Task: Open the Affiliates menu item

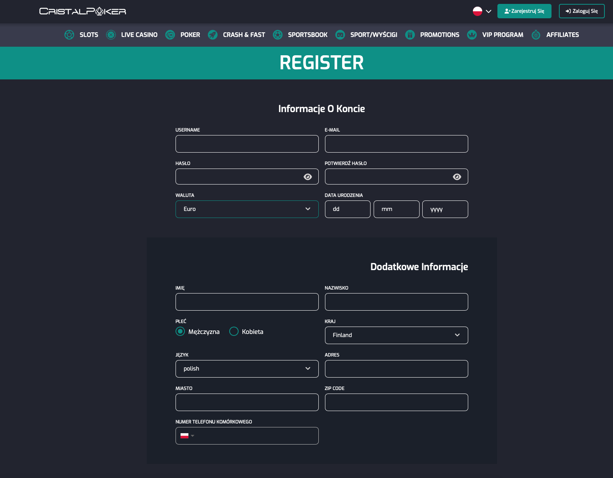Action: pyautogui.click(x=562, y=35)
